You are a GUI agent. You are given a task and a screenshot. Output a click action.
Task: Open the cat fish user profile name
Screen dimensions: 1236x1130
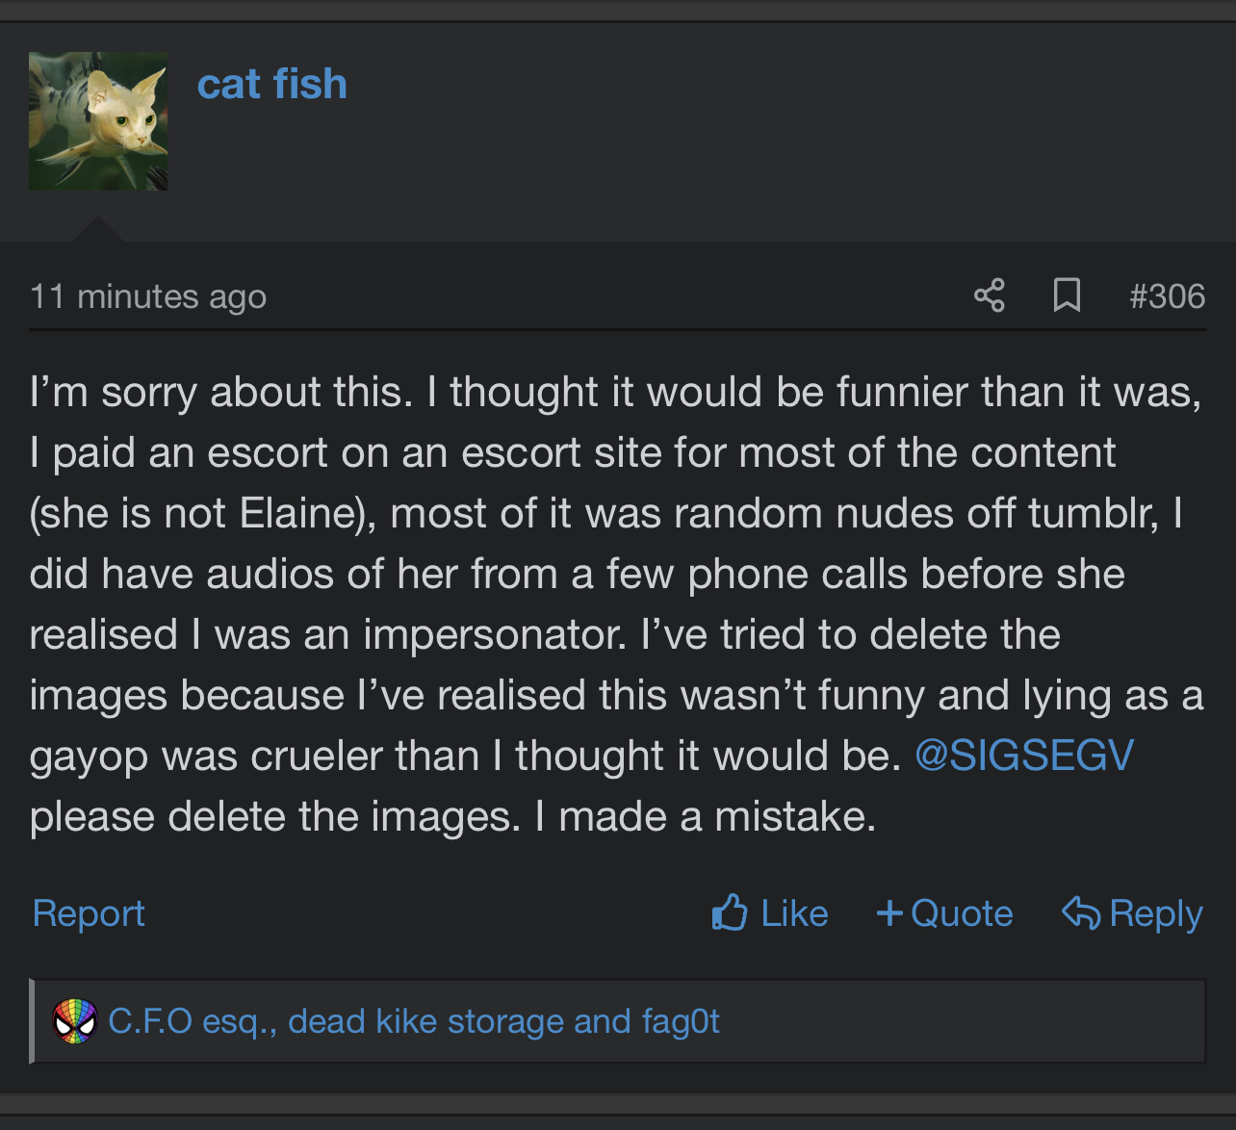click(x=271, y=84)
